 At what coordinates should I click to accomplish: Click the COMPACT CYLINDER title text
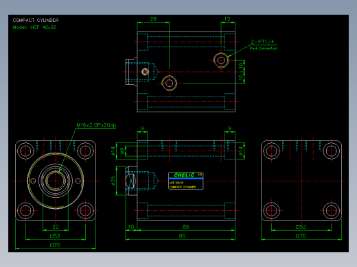click(x=36, y=21)
